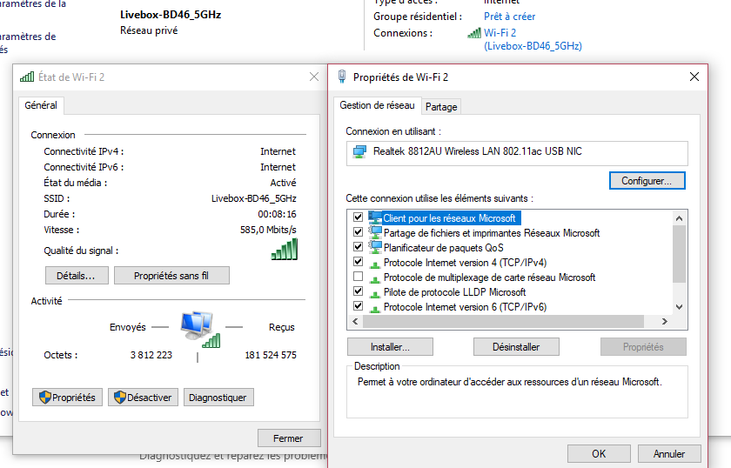
Task: Click the shield icon on the Désactiver button
Action: coord(120,398)
